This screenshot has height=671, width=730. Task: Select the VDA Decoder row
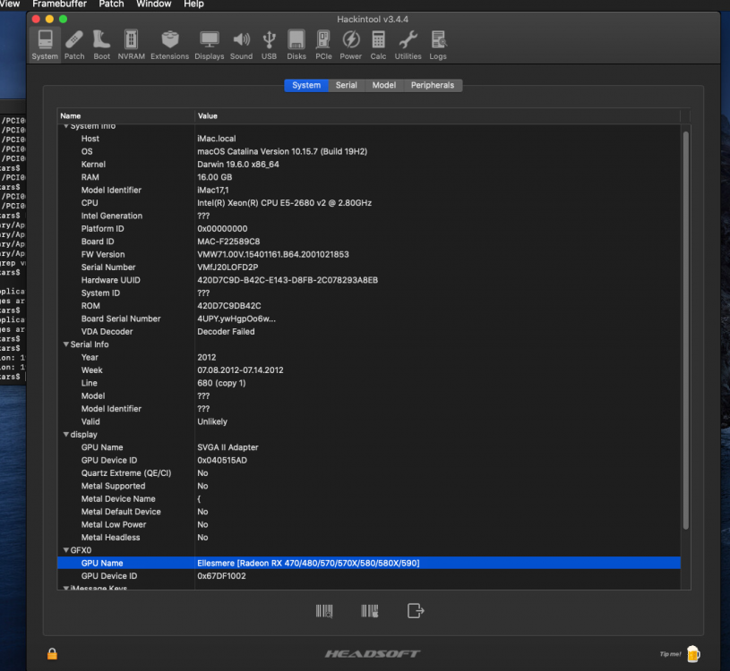tap(369, 332)
